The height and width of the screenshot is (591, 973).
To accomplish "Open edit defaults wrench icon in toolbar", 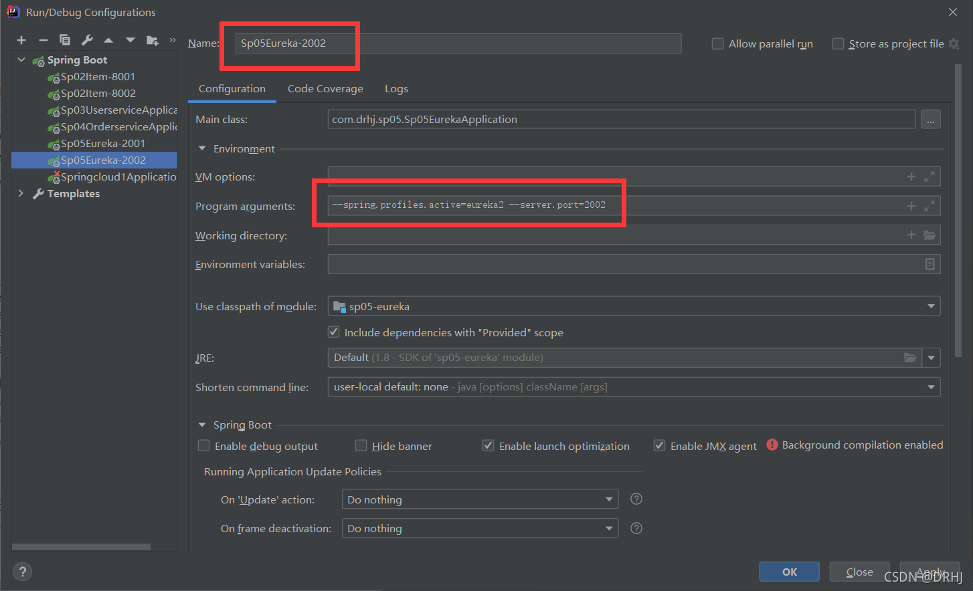I will pos(86,40).
